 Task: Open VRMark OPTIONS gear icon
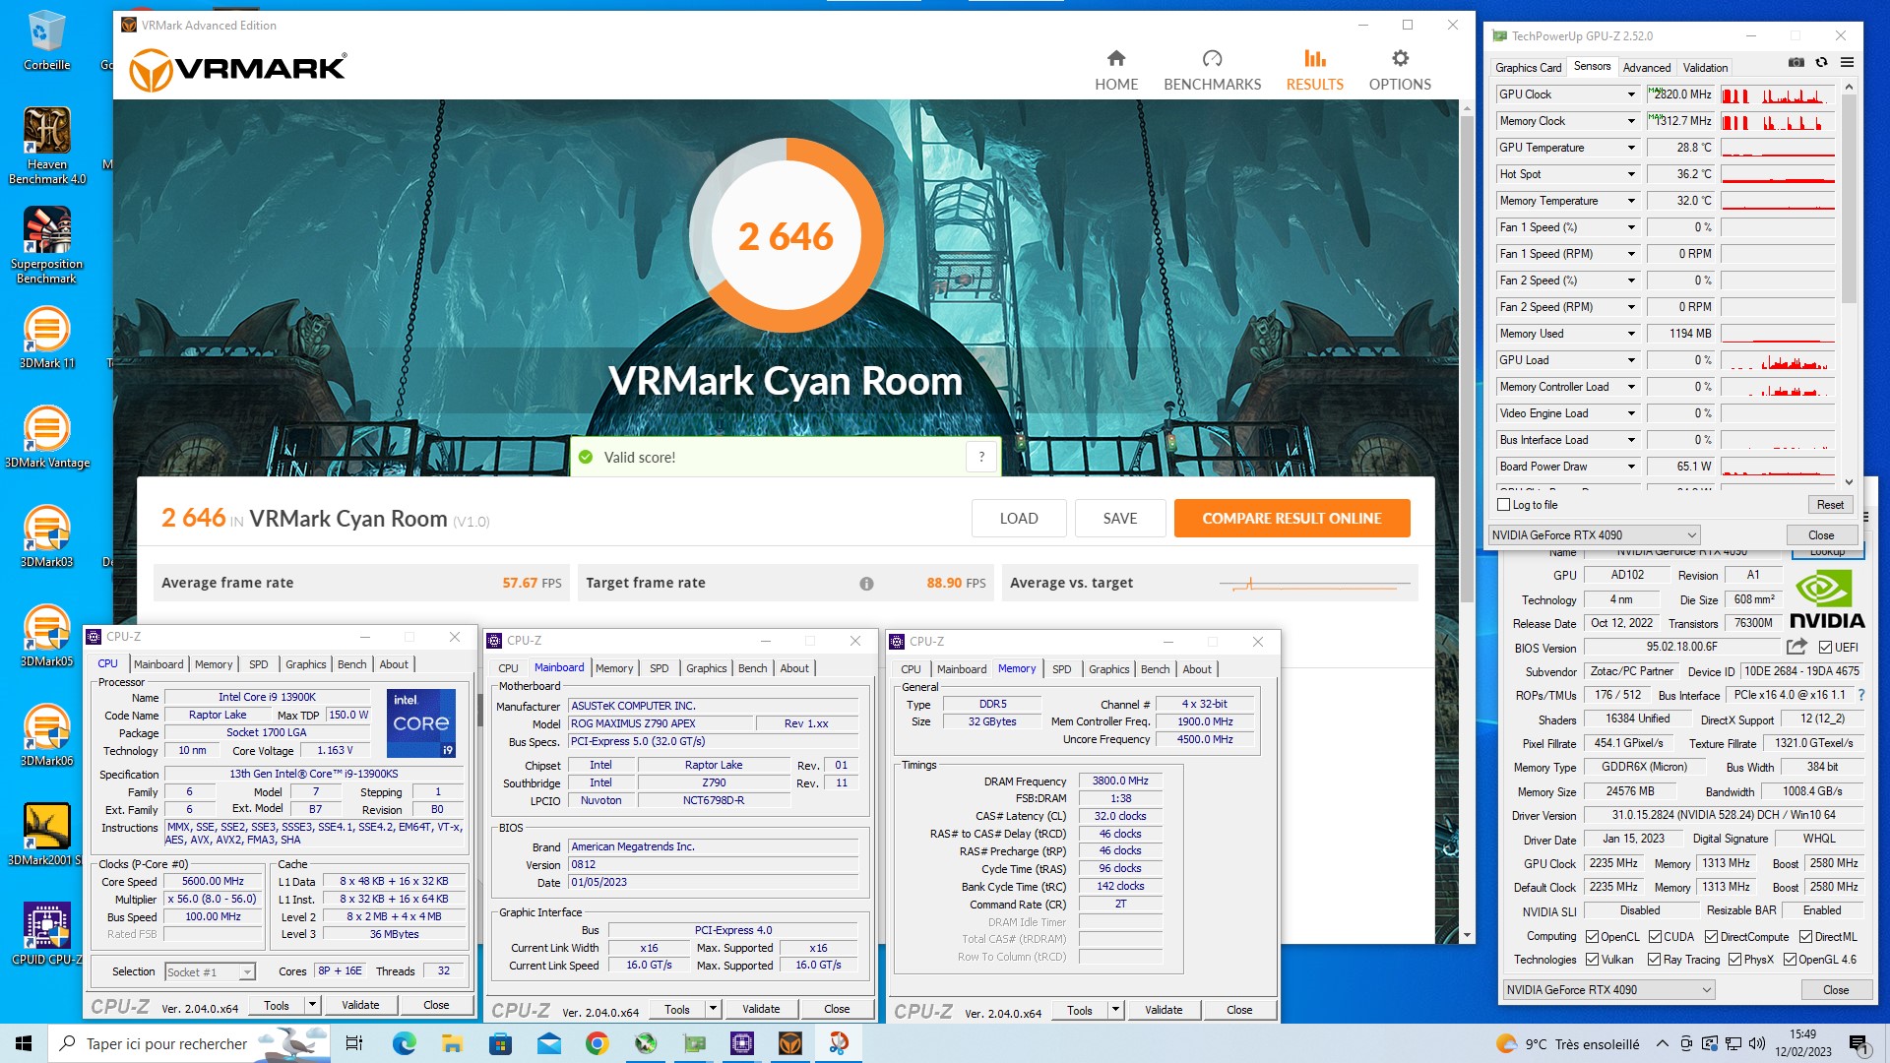[1400, 58]
